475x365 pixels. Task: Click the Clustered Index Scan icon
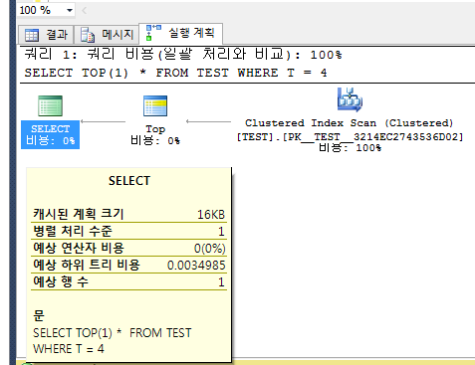[x=350, y=99]
